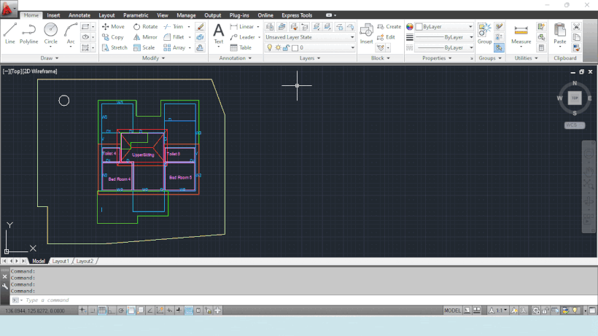Click the Create block button

pos(389,26)
